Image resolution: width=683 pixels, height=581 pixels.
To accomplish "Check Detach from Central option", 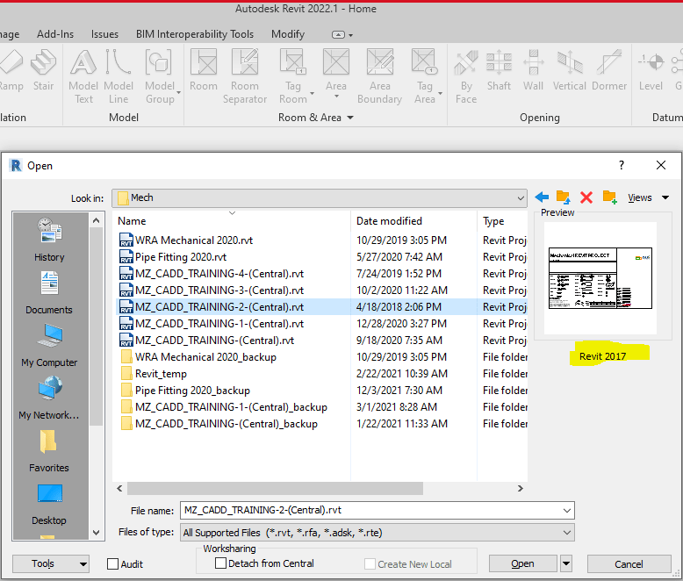I will pos(221,563).
